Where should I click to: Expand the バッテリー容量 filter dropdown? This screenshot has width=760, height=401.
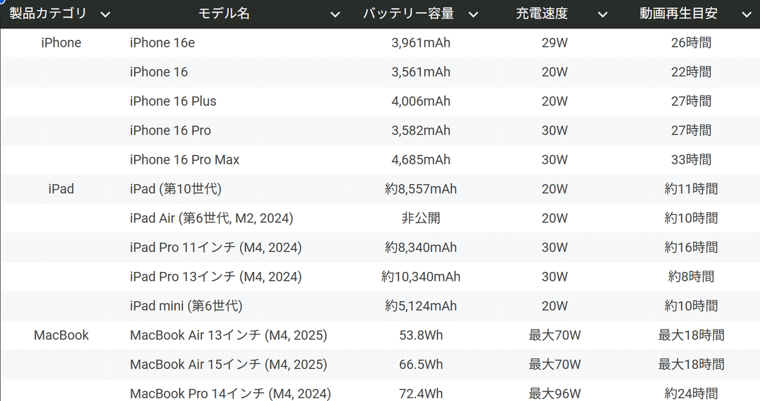[x=473, y=13]
